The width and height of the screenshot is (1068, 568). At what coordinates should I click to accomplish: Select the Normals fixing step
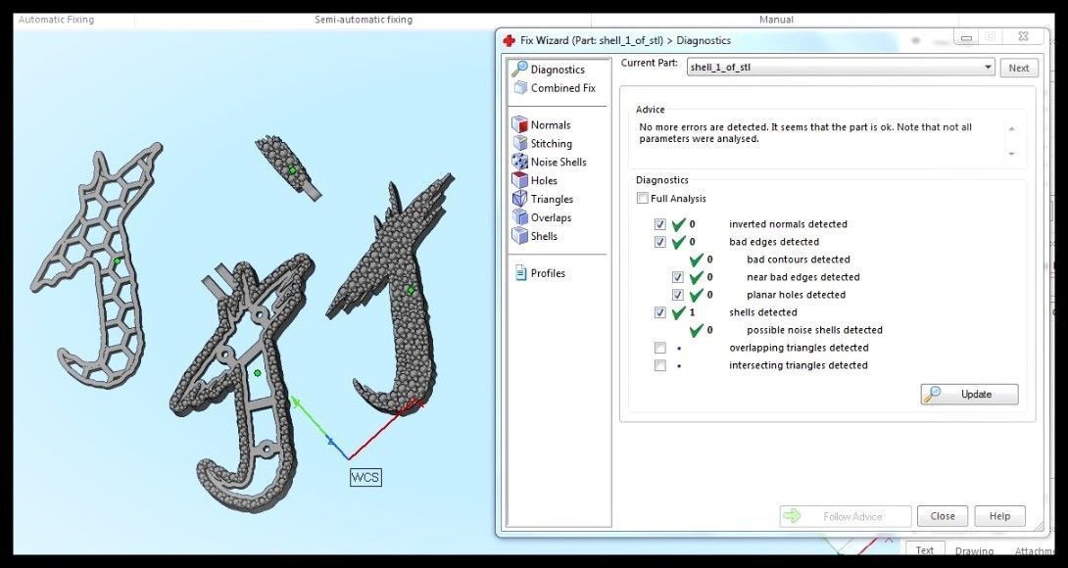[542, 124]
